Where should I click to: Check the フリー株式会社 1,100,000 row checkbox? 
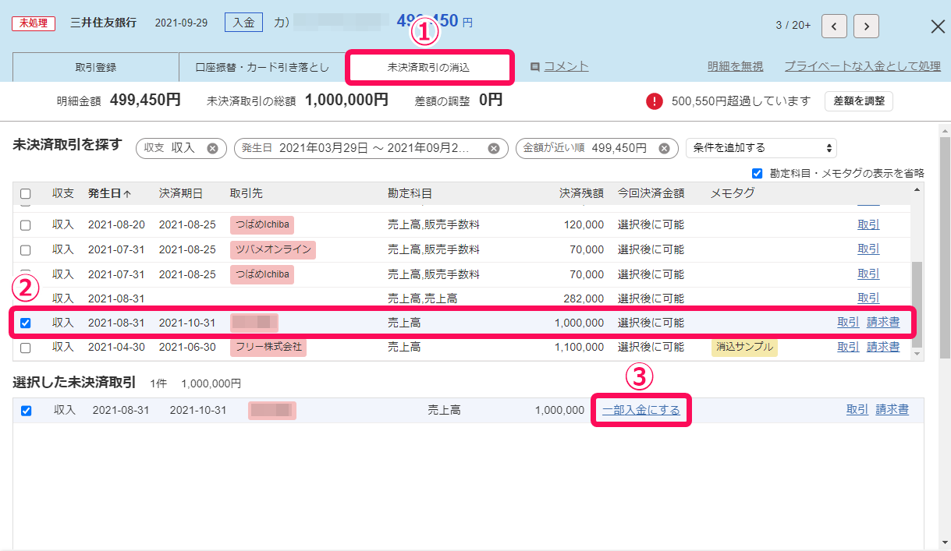click(26, 348)
